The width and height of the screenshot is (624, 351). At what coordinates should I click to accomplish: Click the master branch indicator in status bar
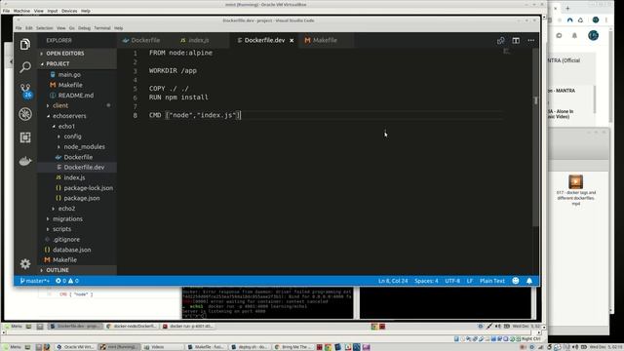tap(35, 281)
